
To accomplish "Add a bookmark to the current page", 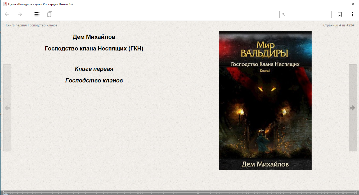I will (340, 14).
